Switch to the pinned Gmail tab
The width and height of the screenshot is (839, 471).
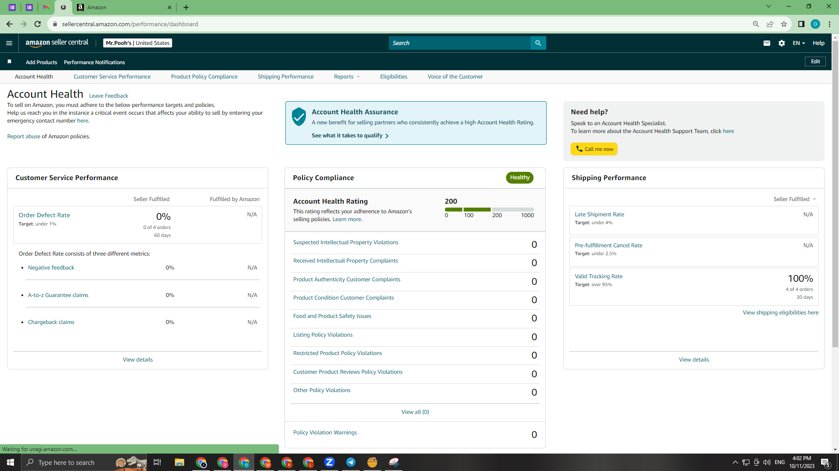(46, 7)
